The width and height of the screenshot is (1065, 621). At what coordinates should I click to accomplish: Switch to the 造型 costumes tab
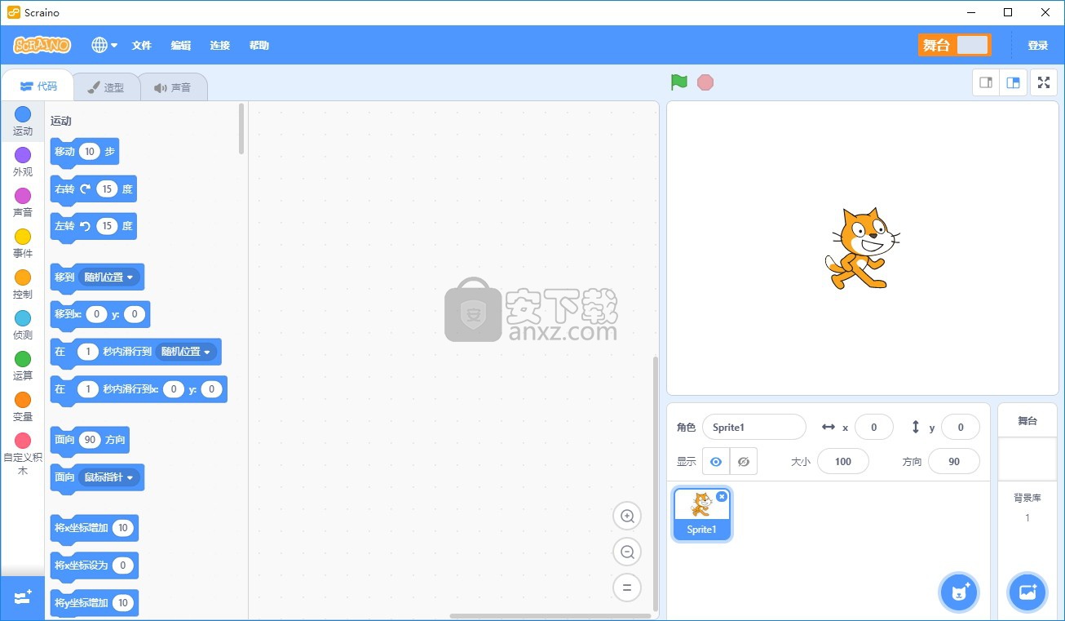[x=106, y=87]
